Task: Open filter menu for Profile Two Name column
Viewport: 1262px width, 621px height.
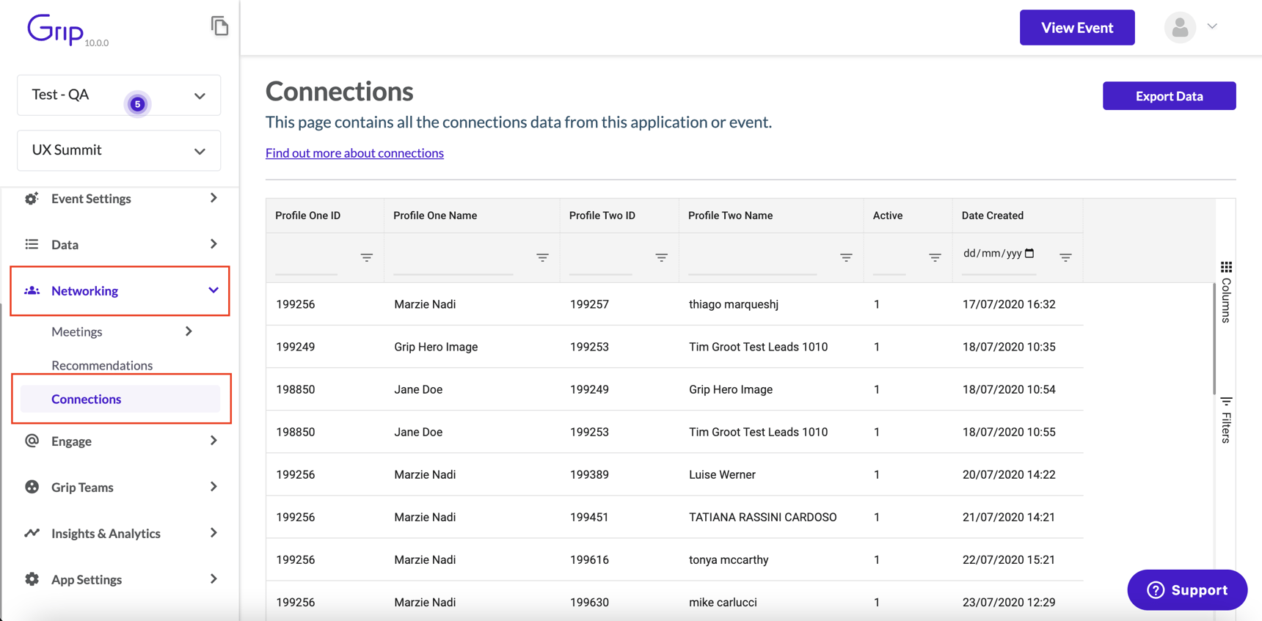Action: pyautogui.click(x=846, y=257)
